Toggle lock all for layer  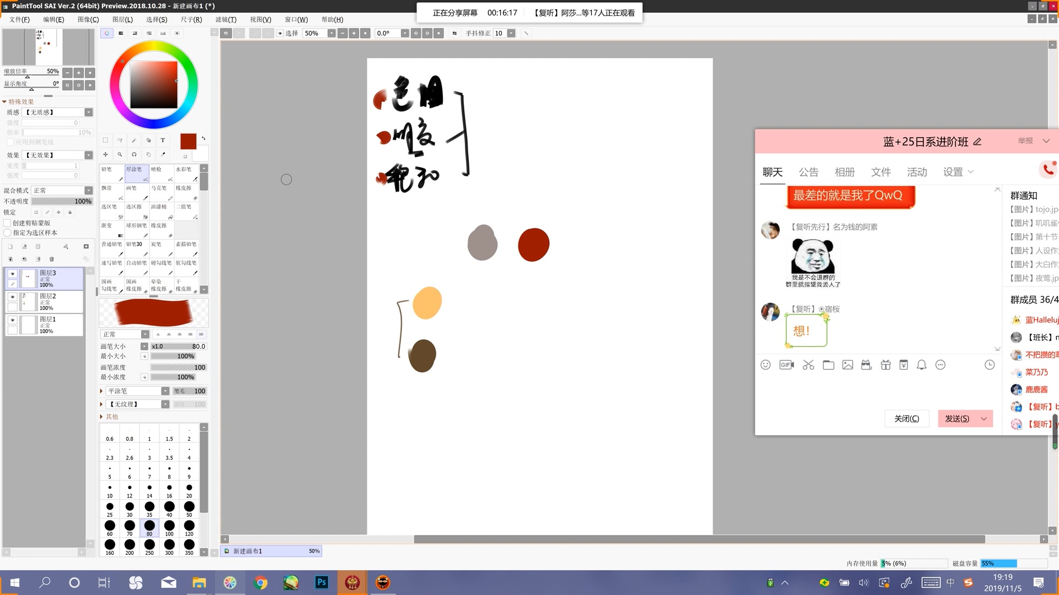[69, 212]
